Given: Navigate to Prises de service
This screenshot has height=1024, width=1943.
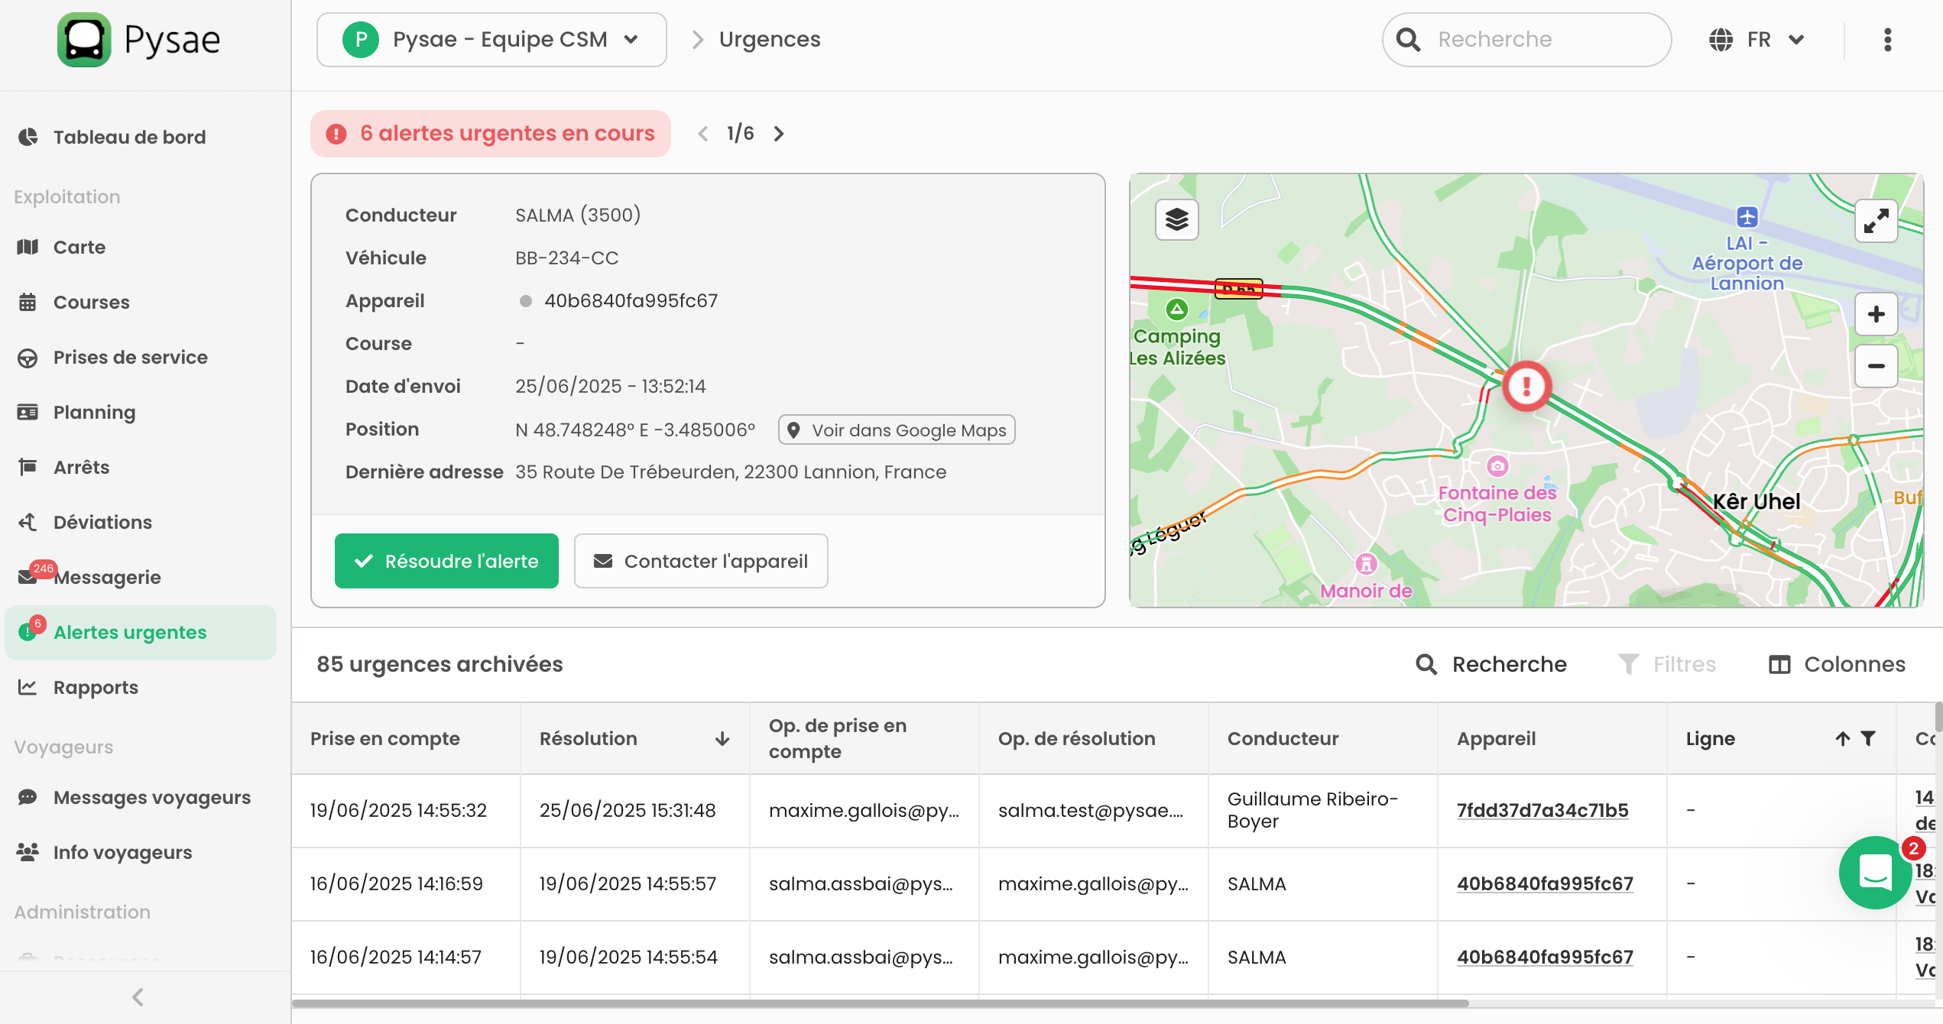Looking at the screenshot, I should (x=130, y=357).
